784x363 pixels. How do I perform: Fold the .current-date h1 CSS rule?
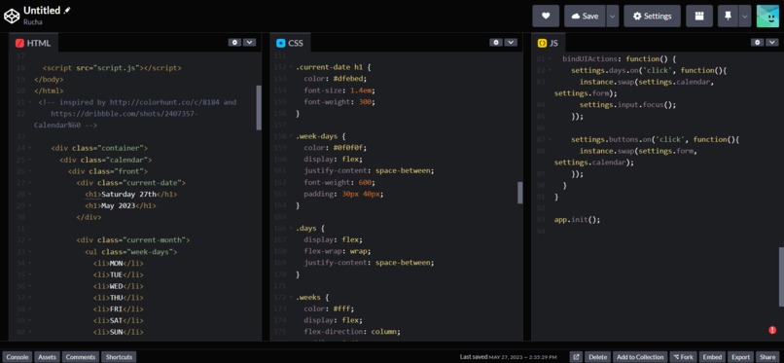[x=291, y=67]
